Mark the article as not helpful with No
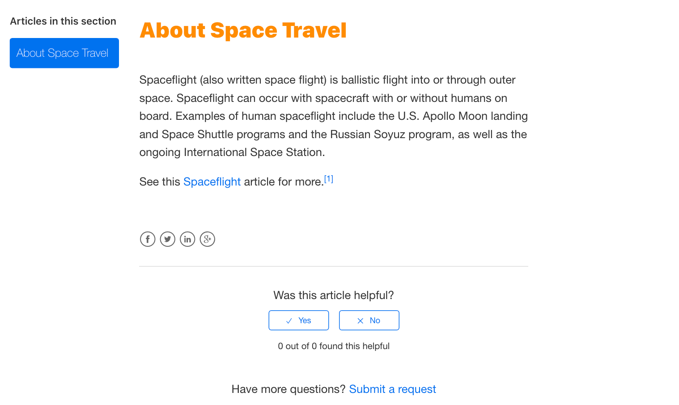Viewport: 679px width, 405px height. [x=369, y=320]
